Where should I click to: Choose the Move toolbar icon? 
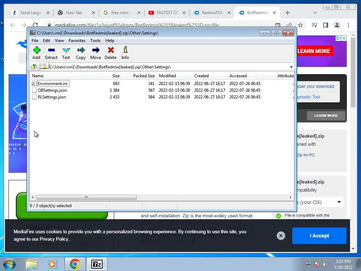click(96, 53)
